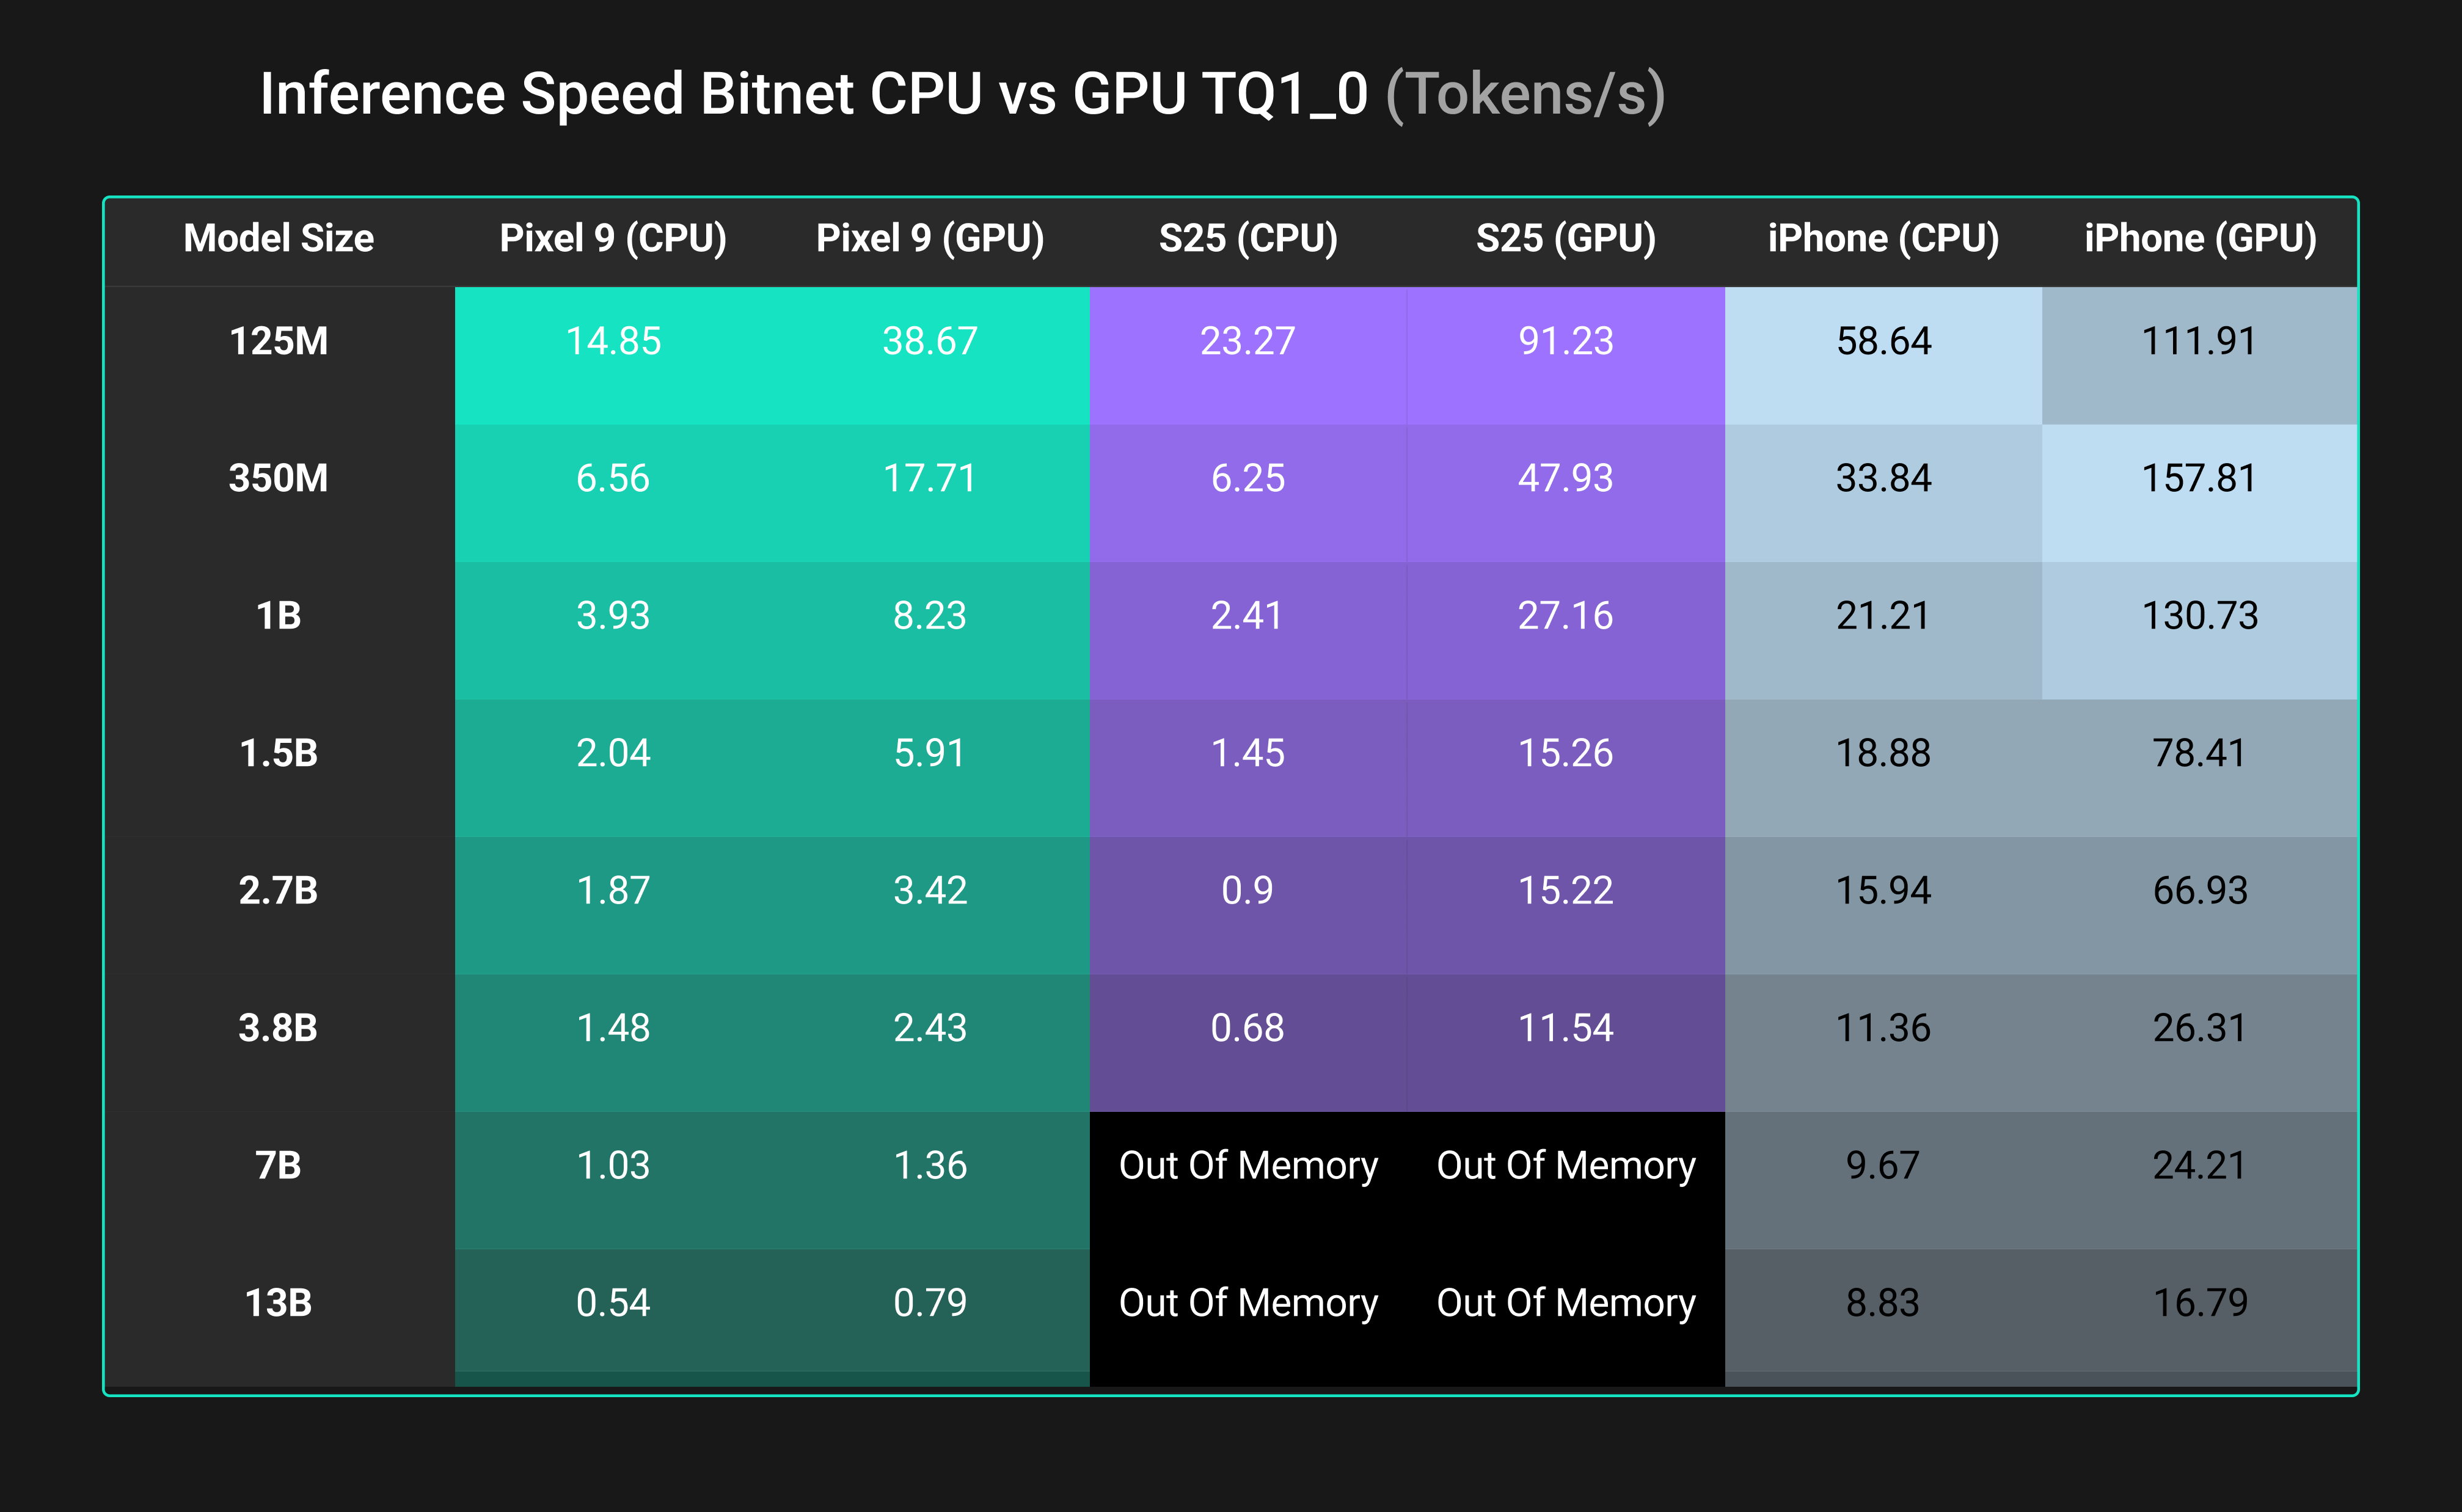Select the 125M model size row label
The height and width of the screenshot is (1512, 2462).
click(278, 342)
